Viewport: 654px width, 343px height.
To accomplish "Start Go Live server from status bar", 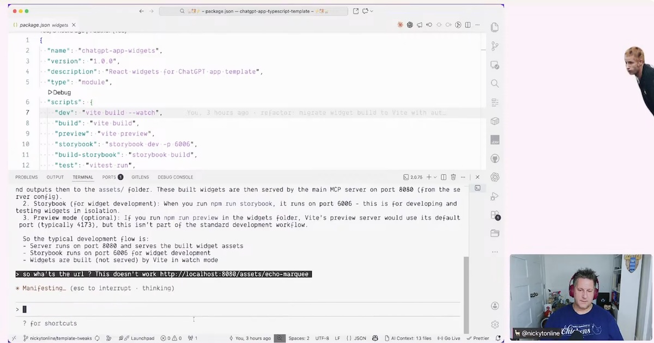I will click(448, 338).
